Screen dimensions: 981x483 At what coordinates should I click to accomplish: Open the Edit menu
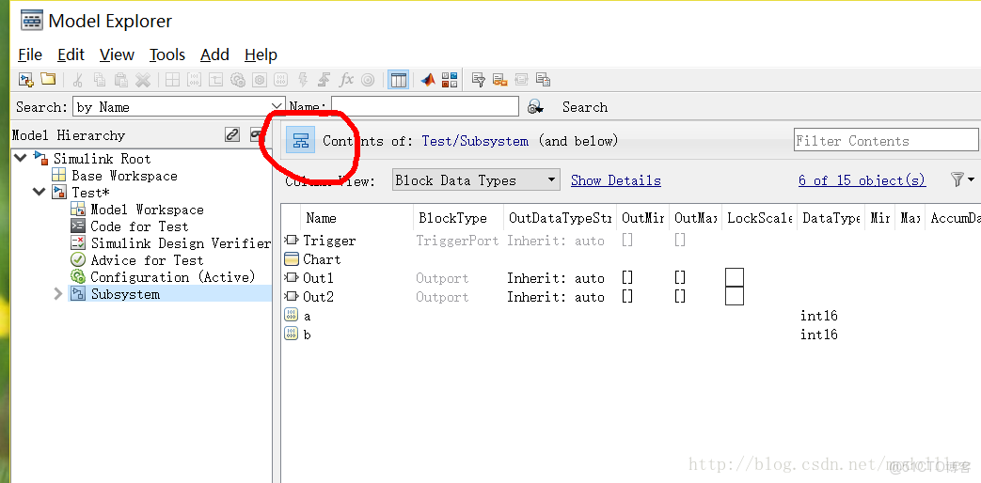point(71,55)
